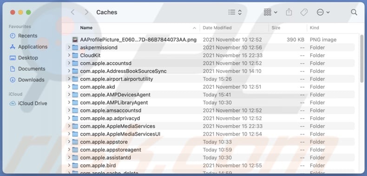Sort by the Date Modified column
Image resolution: width=367 pixels, height=176 pixels.
point(217,27)
